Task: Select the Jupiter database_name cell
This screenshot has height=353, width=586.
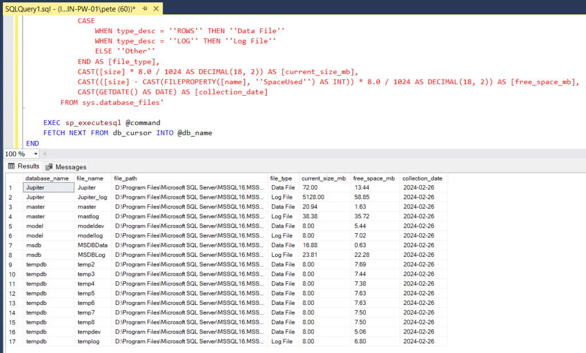Action: (x=48, y=187)
